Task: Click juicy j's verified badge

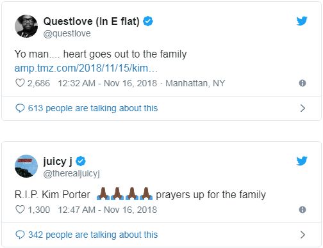Action: click(x=81, y=161)
